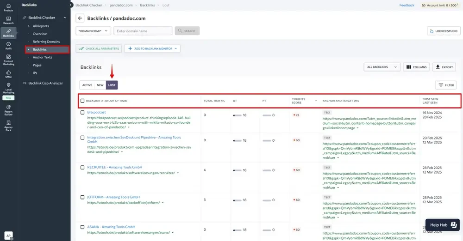
Task: Check the Integration zwischen SevDesk row checkbox
Action: [x=82, y=138]
